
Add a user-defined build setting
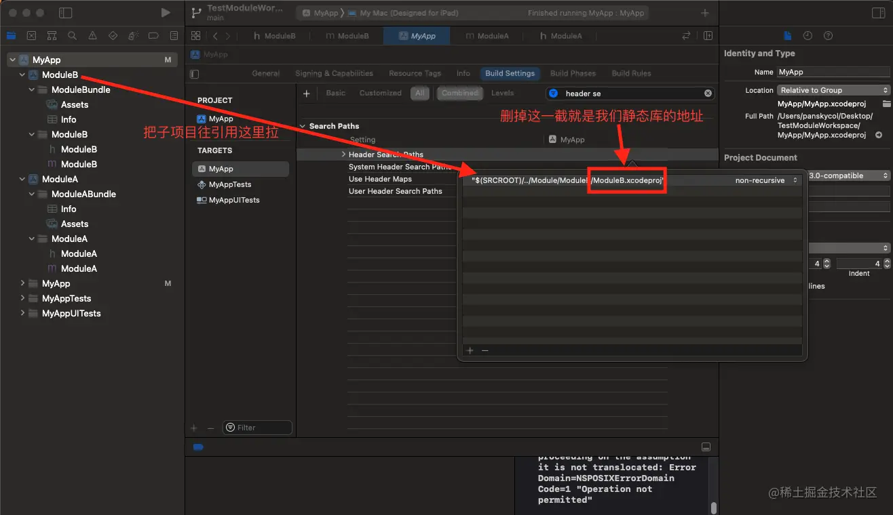click(x=306, y=94)
